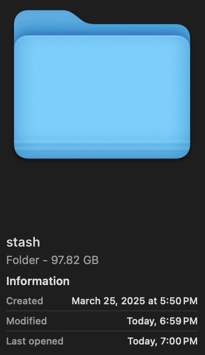Click divider line between Modified and Last opened

tap(102, 331)
